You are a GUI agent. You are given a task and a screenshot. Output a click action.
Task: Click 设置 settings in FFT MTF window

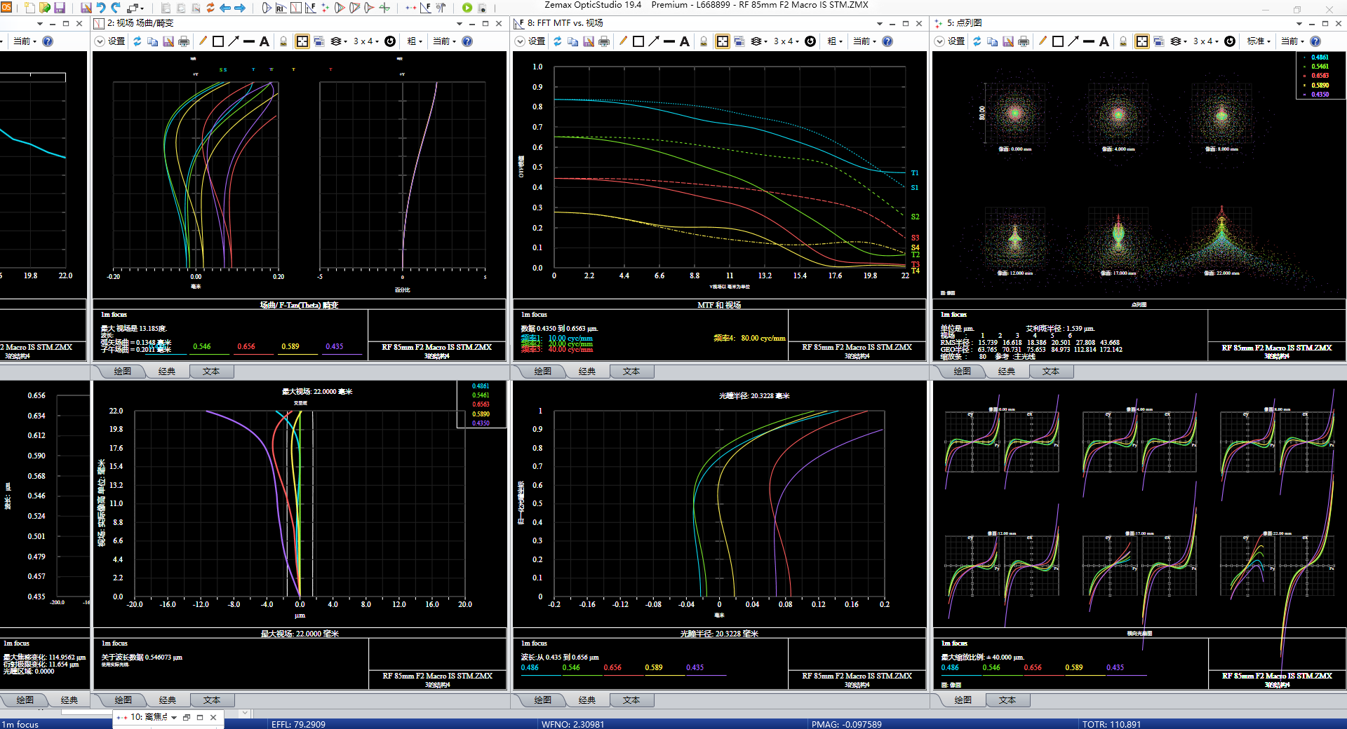tap(537, 41)
